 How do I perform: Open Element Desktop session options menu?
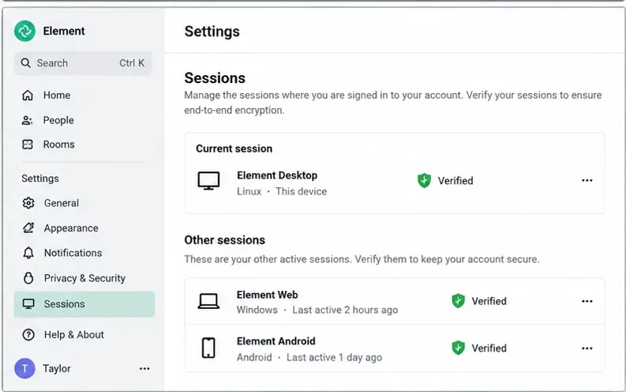click(587, 181)
